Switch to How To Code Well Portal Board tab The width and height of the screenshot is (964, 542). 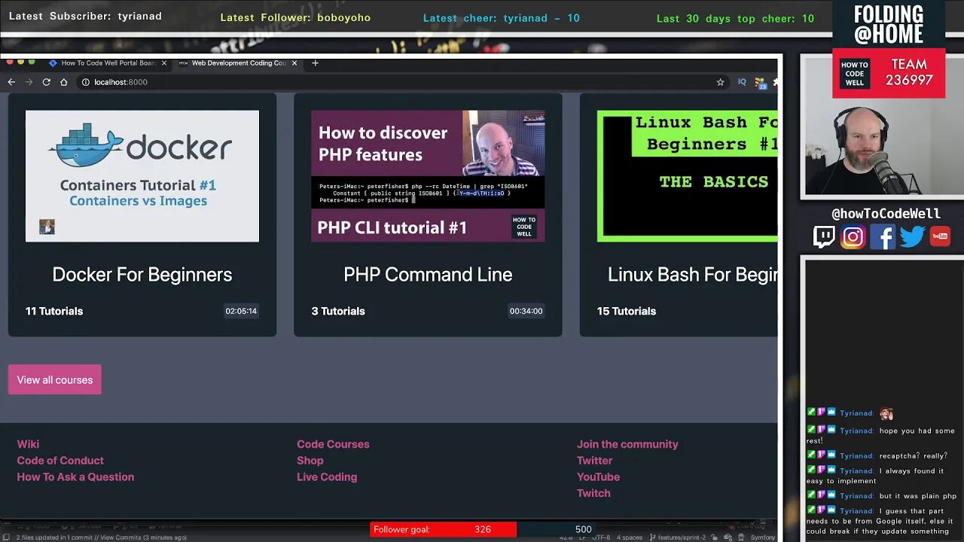[x=106, y=63]
